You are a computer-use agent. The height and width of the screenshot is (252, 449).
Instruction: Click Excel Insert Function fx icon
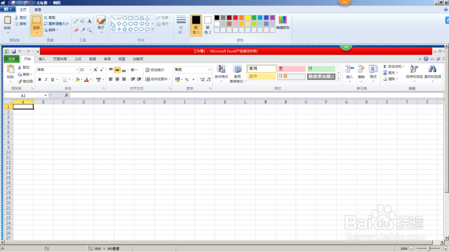click(x=66, y=95)
